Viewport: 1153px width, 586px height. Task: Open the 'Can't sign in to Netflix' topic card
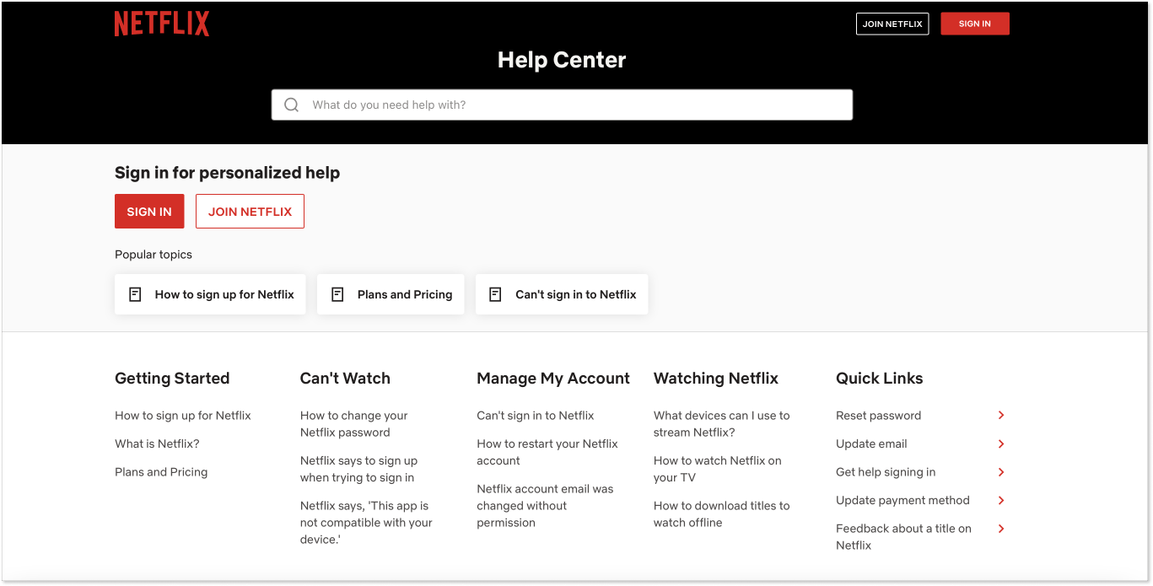(562, 294)
